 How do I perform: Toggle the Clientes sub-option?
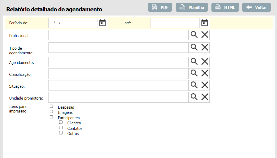[61, 122]
